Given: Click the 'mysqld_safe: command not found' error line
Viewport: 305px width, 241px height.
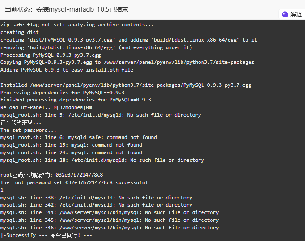Looking at the screenshot, I should pyautogui.click(x=79, y=138).
